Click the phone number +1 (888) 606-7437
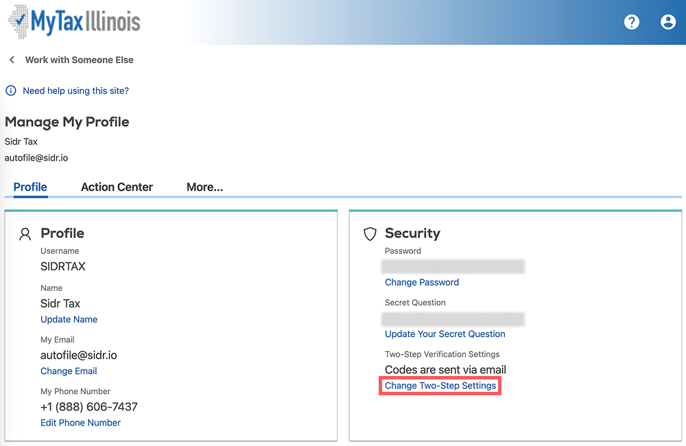The width and height of the screenshot is (686, 446). coord(88,407)
